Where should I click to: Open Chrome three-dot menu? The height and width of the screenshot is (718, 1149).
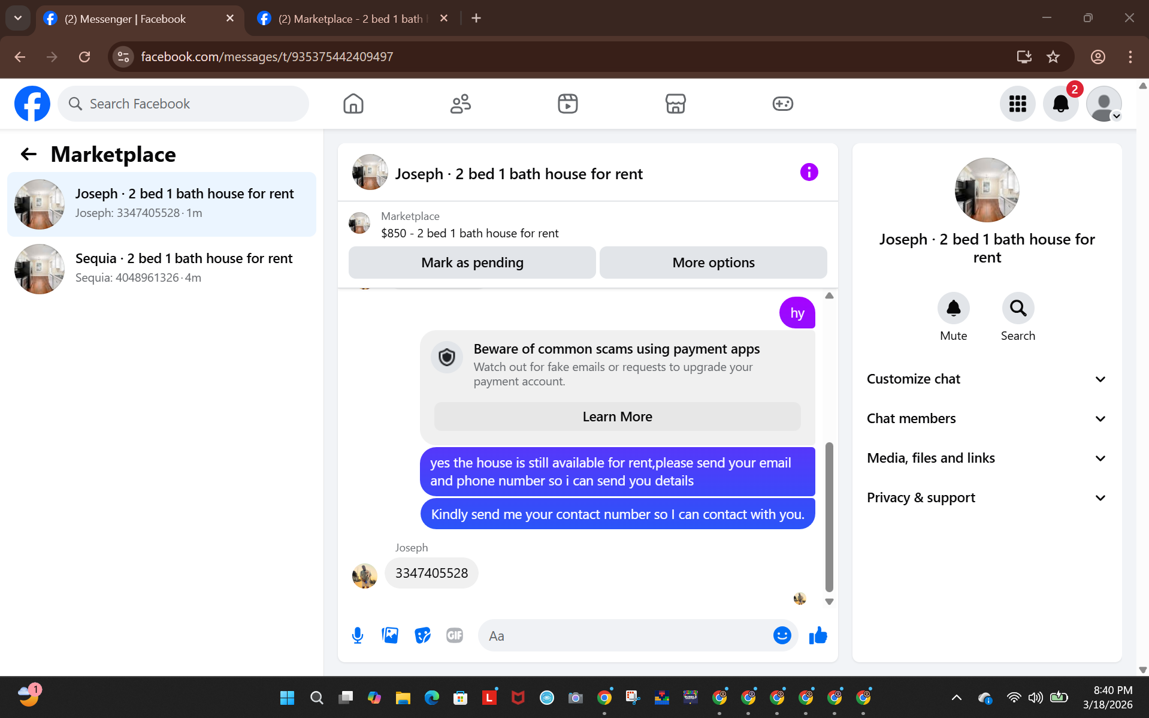click(1130, 57)
